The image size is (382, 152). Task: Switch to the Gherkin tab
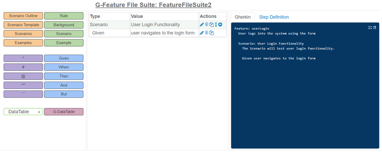[x=243, y=17]
